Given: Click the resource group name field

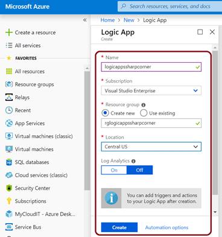Looking at the screenshot, I should 151,123.
